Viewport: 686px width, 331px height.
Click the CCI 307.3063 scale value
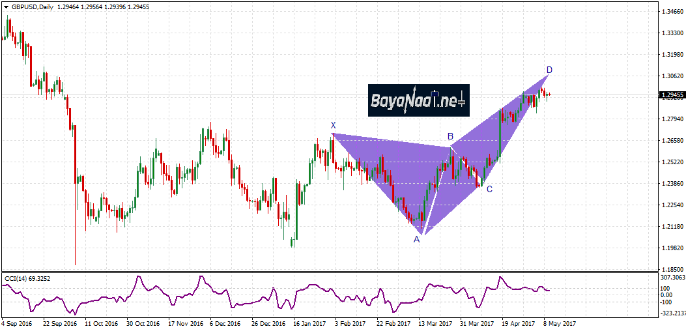pos(673,277)
